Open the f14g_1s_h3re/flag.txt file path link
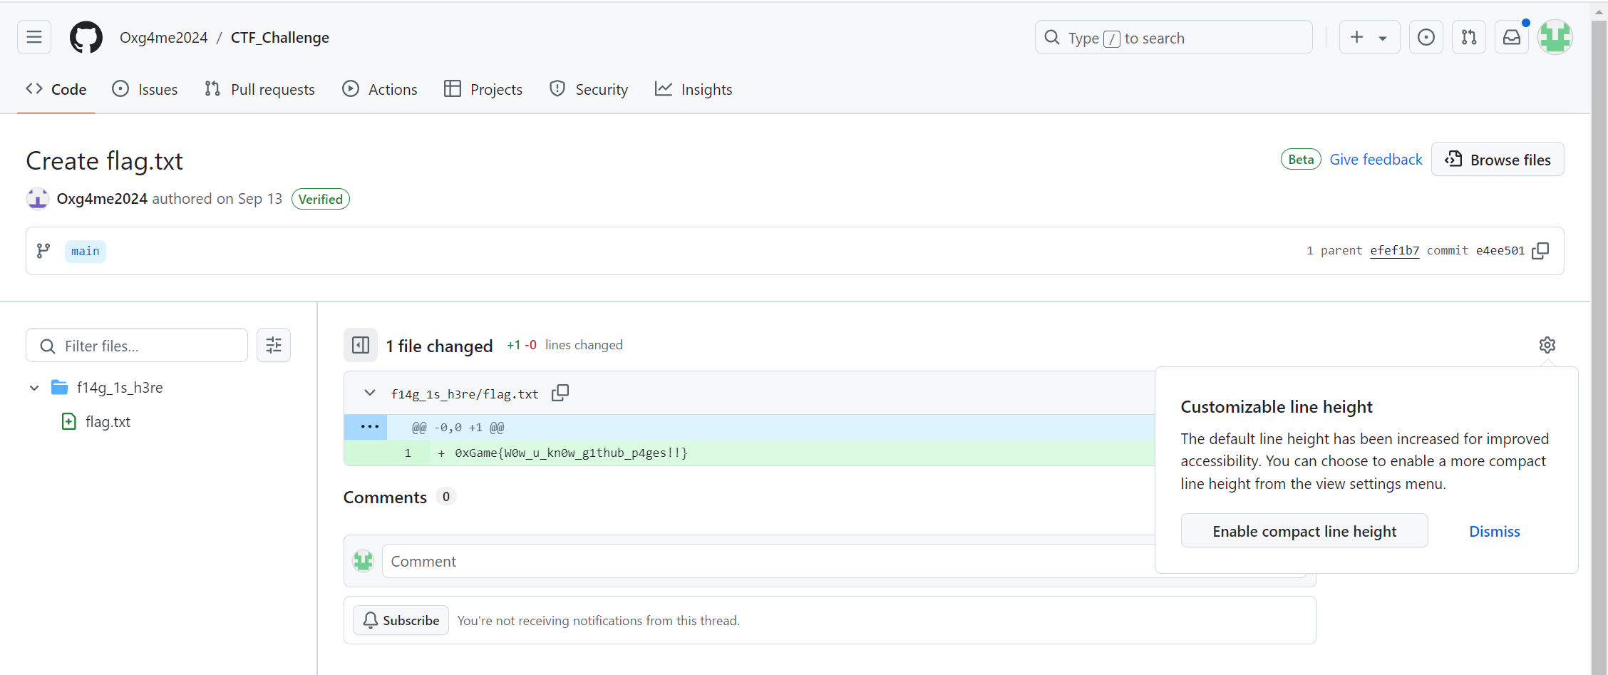Image resolution: width=1608 pixels, height=675 pixels. [x=465, y=394]
